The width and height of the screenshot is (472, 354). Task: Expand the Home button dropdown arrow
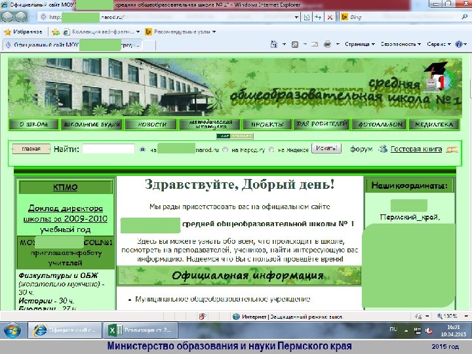point(284,45)
